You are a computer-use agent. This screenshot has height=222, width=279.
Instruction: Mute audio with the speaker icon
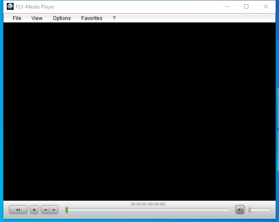pyautogui.click(x=240, y=210)
